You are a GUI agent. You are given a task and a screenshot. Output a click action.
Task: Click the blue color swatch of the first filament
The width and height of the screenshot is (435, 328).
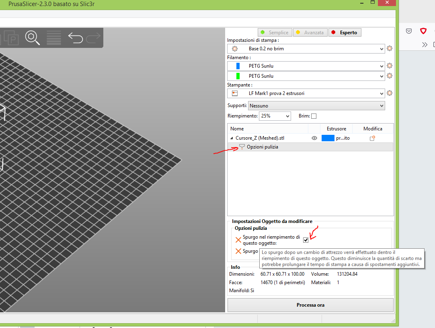(x=238, y=66)
